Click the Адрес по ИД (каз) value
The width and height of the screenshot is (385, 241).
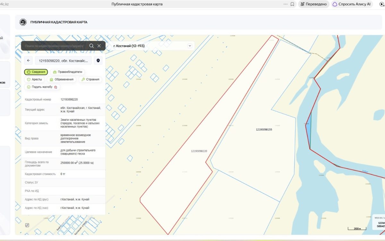tap(75, 208)
